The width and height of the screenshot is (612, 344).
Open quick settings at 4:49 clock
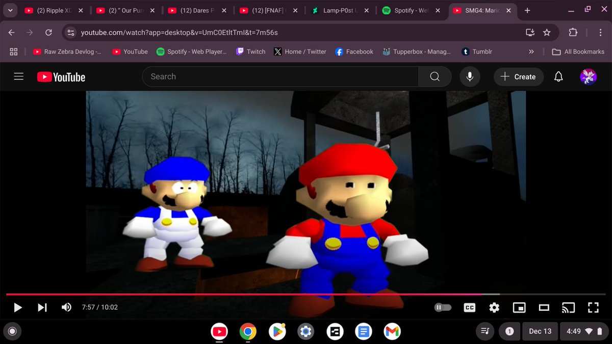[584, 331]
